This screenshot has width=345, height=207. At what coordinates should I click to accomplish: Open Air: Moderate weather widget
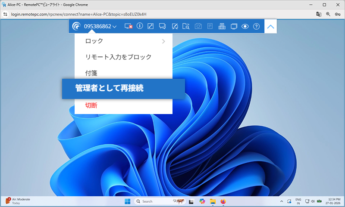click(x=18, y=201)
